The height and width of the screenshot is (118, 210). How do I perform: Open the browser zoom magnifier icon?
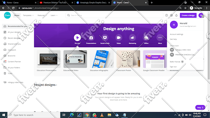(180, 8)
